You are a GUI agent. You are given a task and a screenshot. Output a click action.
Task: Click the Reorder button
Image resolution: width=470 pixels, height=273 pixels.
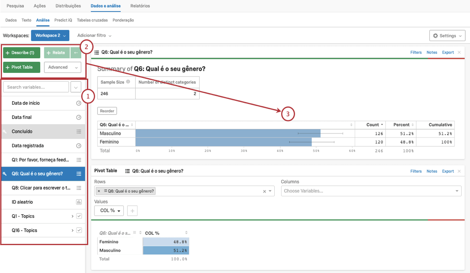[x=107, y=111]
